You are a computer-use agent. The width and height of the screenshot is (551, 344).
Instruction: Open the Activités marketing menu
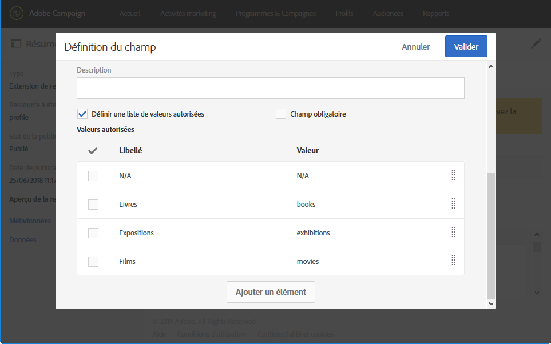point(188,14)
